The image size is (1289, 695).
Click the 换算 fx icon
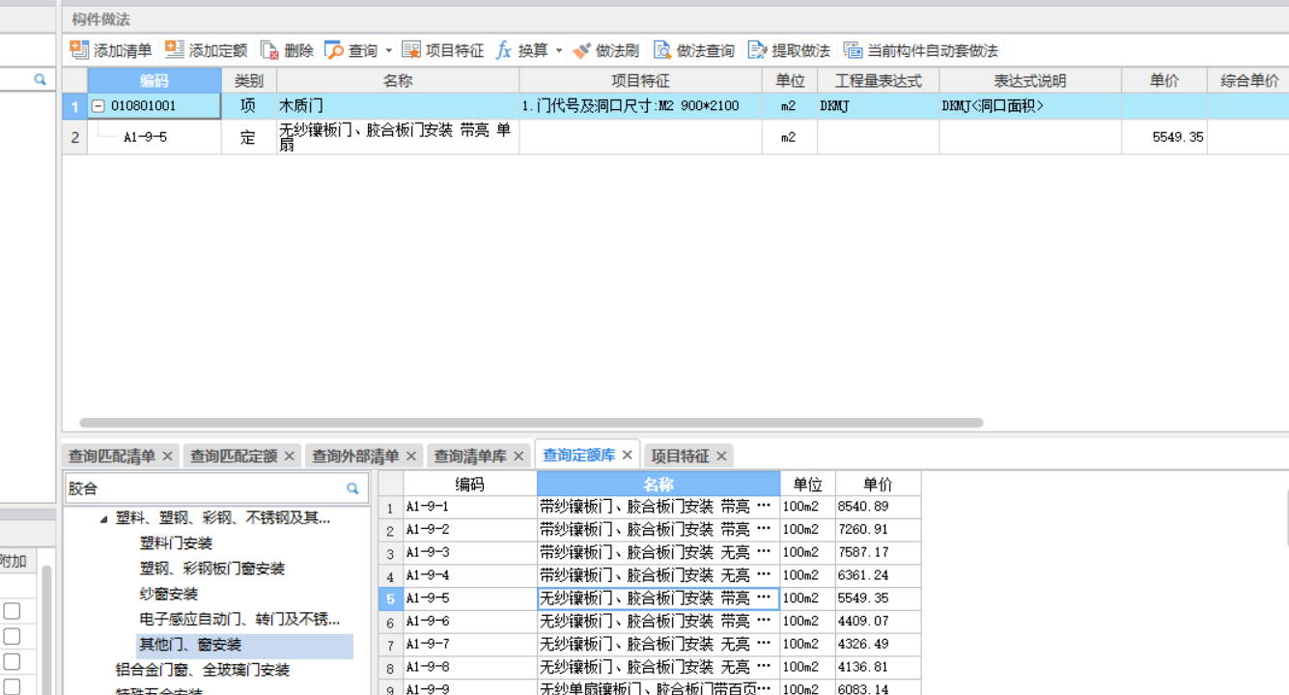504,50
